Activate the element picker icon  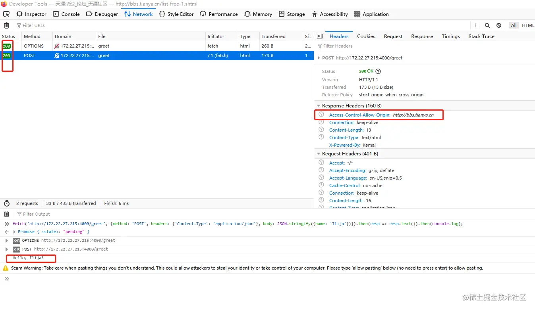(6, 14)
